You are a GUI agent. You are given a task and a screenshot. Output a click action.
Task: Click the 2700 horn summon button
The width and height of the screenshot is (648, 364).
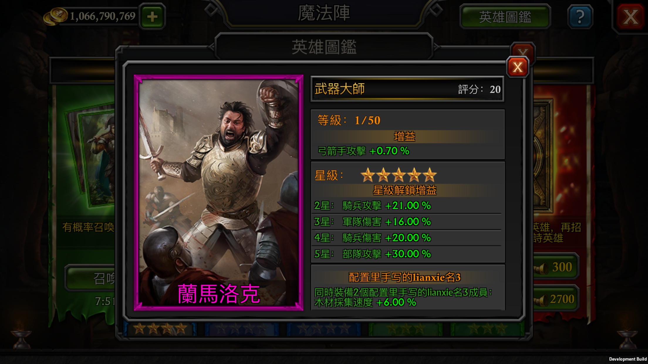[x=556, y=299]
